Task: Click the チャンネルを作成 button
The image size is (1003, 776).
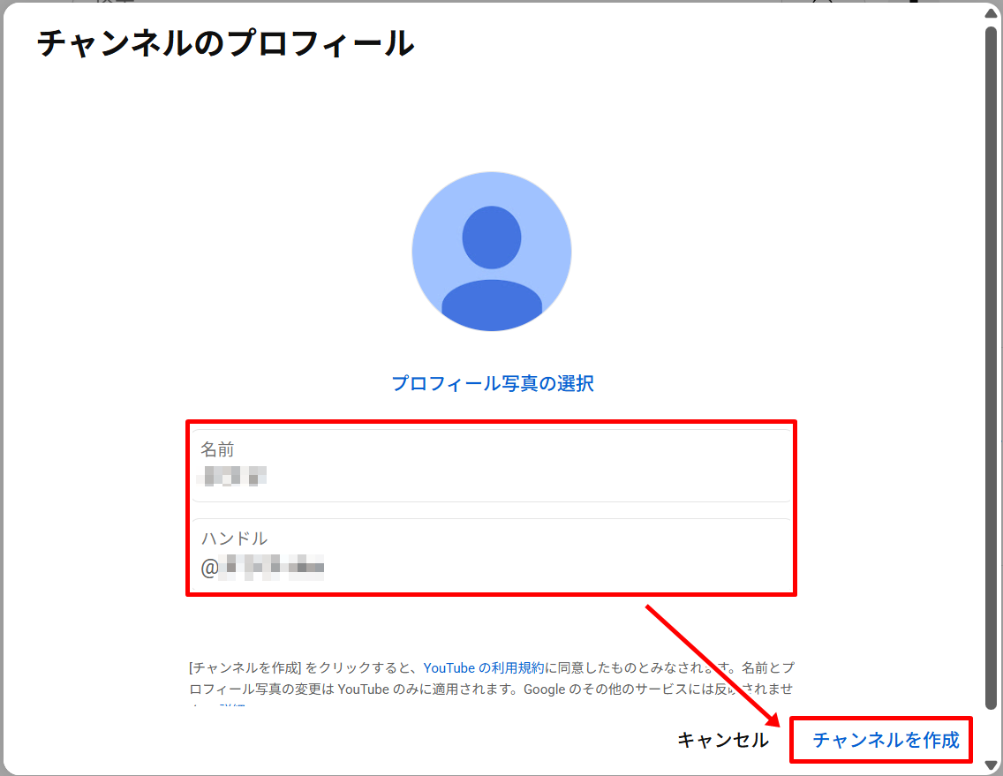Action: (885, 740)
